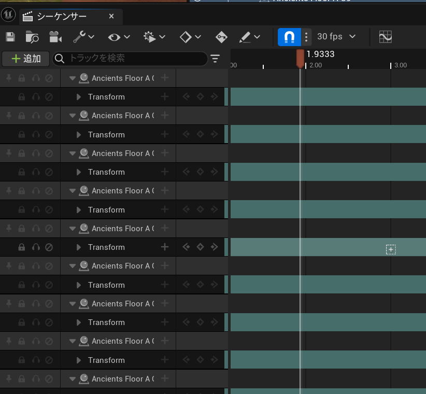426x394 pixels.
Task: Collapse the first Ancients Floor A track
Action: 72,78
